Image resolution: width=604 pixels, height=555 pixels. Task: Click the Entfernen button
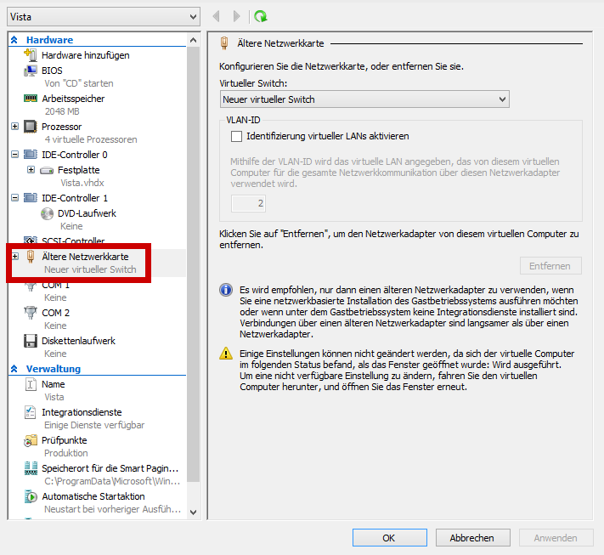click(x=550, y=266)
